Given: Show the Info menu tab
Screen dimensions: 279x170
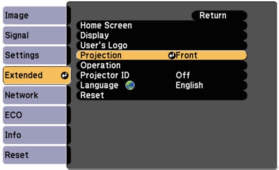Looking at the screenshot, I should [x=35, y=135].
